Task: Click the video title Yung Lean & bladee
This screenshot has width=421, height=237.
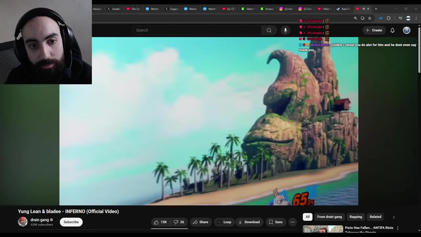Action: [x=68, y=211]
